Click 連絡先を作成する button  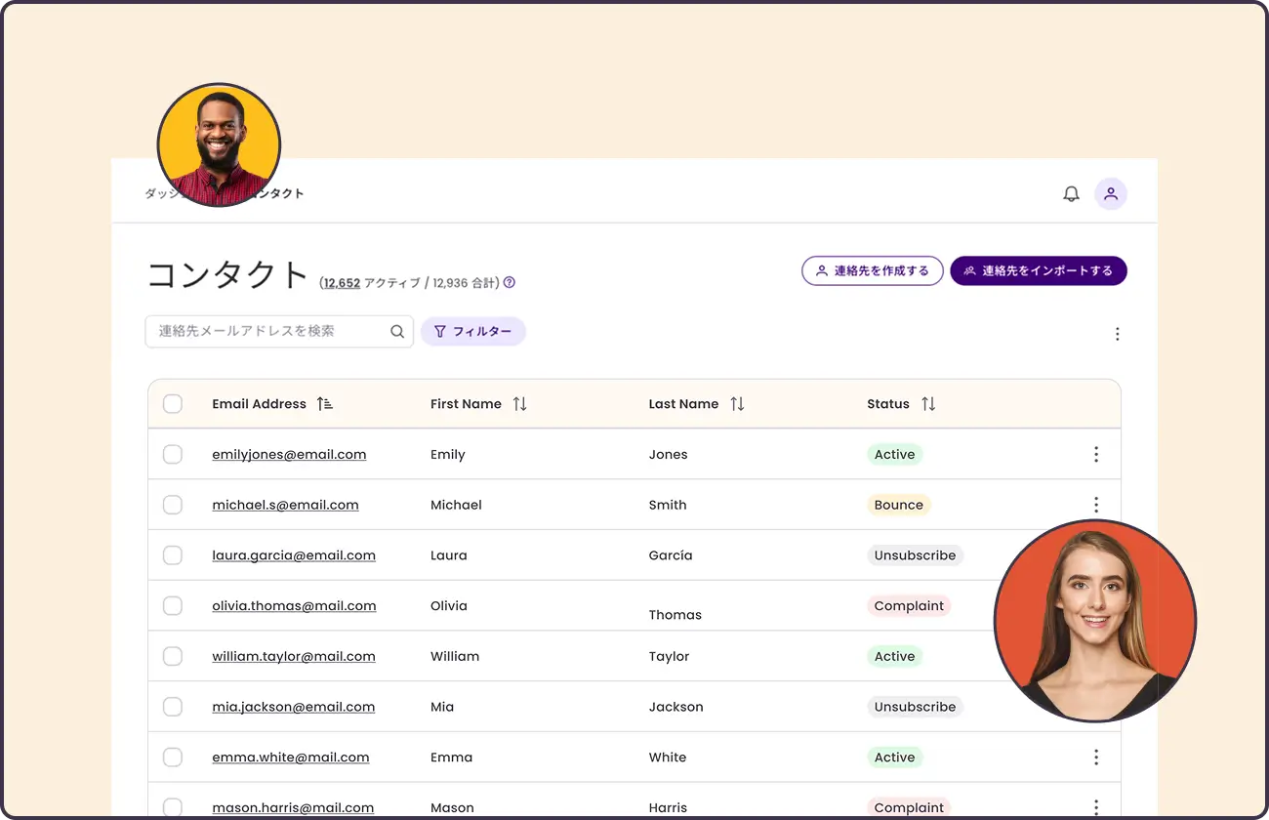(872, 271)
